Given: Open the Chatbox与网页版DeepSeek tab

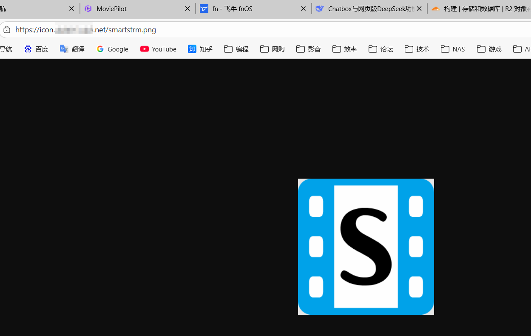Looking at the screenshot, I should (x=369, y=9).
